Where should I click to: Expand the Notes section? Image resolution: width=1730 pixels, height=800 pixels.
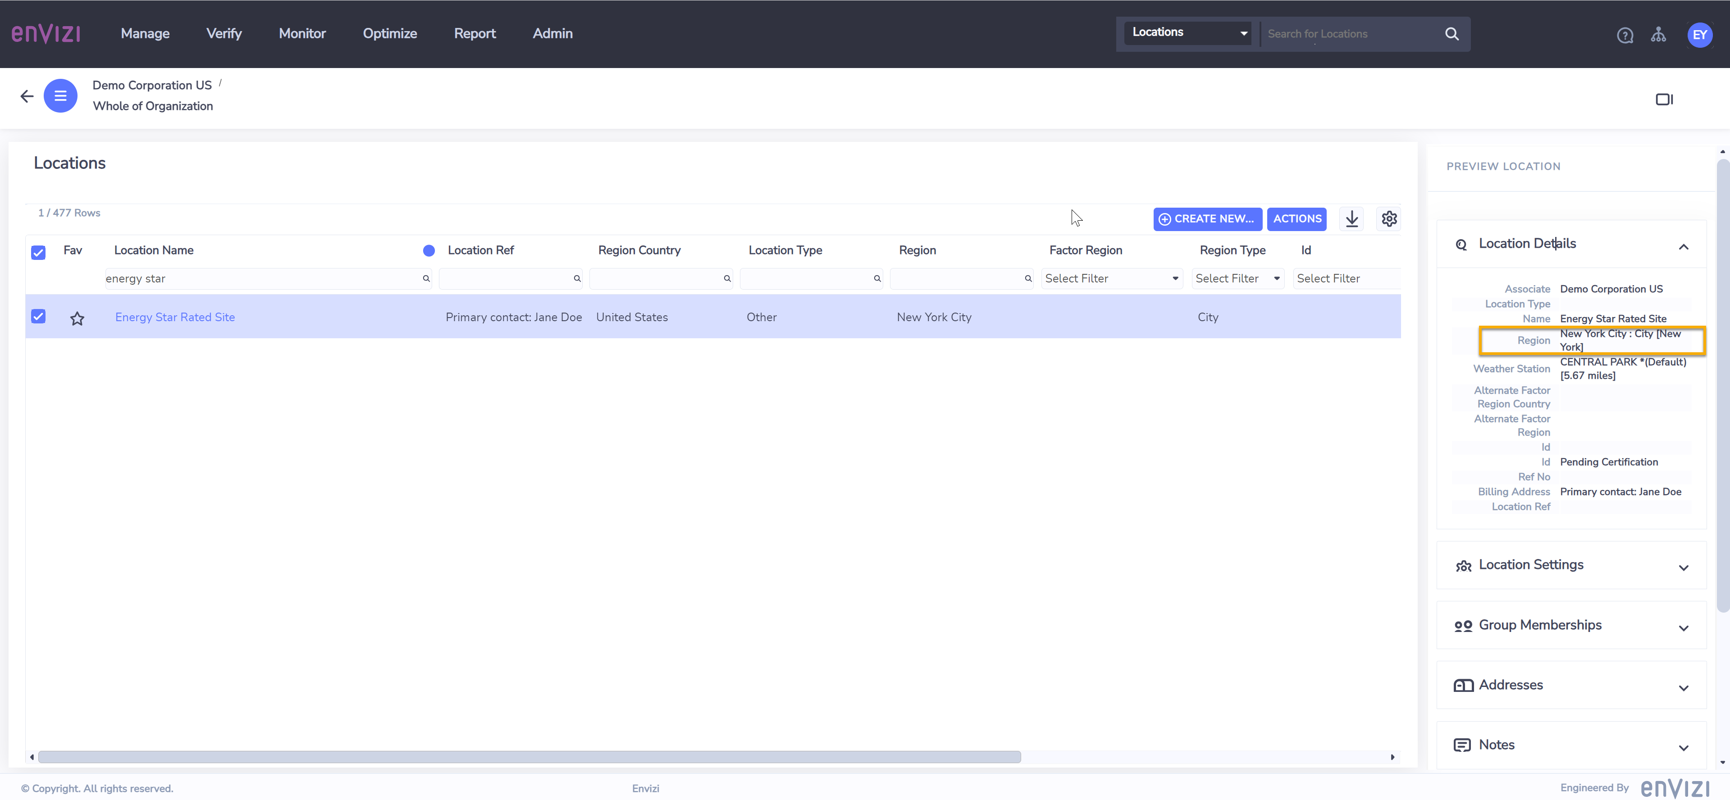1683,748
